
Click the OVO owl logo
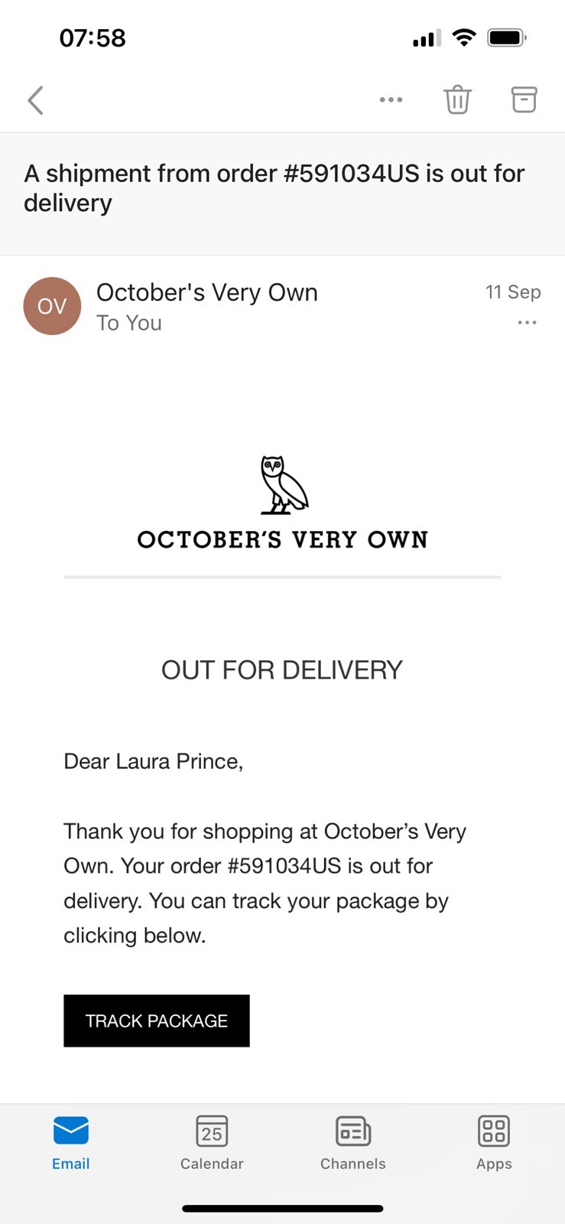coord(283,484)
